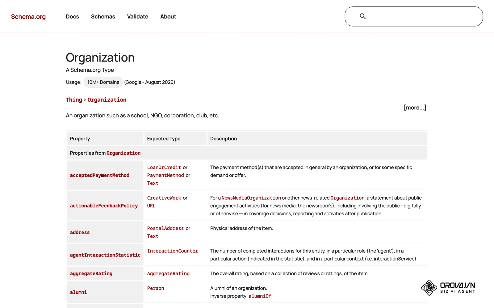Open the Validate menu item
Image resolution: width=494 pixels, height=308 pixels.
138,17
